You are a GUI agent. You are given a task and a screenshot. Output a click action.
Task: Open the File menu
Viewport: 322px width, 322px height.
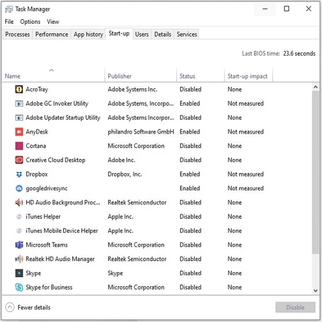tap(9, 22)
